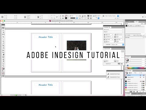Open the font style dropdown Regular
The height and width of the screenshot is (110, 146).
coord(113,32)
